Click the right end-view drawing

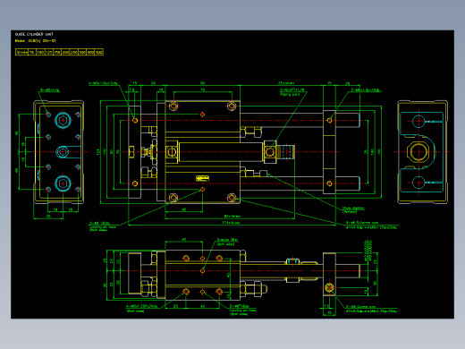click(x=422, y=152)
